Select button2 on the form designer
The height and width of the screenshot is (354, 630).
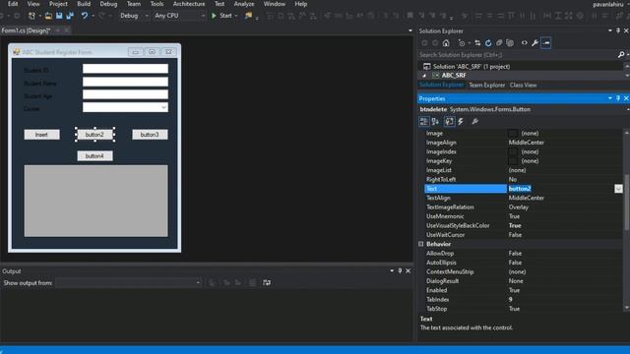(94, 135)
